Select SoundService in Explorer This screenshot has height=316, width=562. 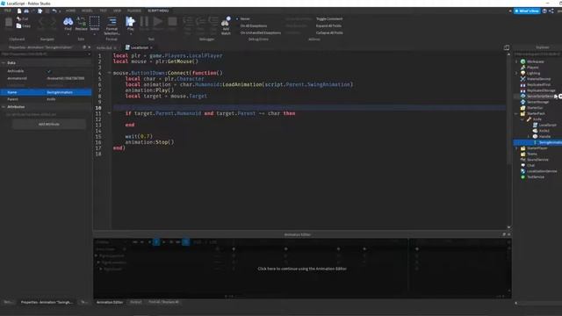(x=537, y=160)
